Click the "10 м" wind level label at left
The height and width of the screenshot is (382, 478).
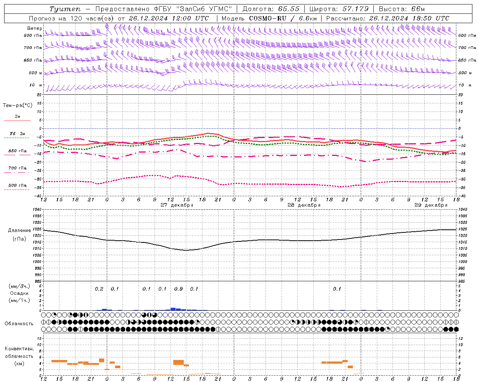click(36, 85)
